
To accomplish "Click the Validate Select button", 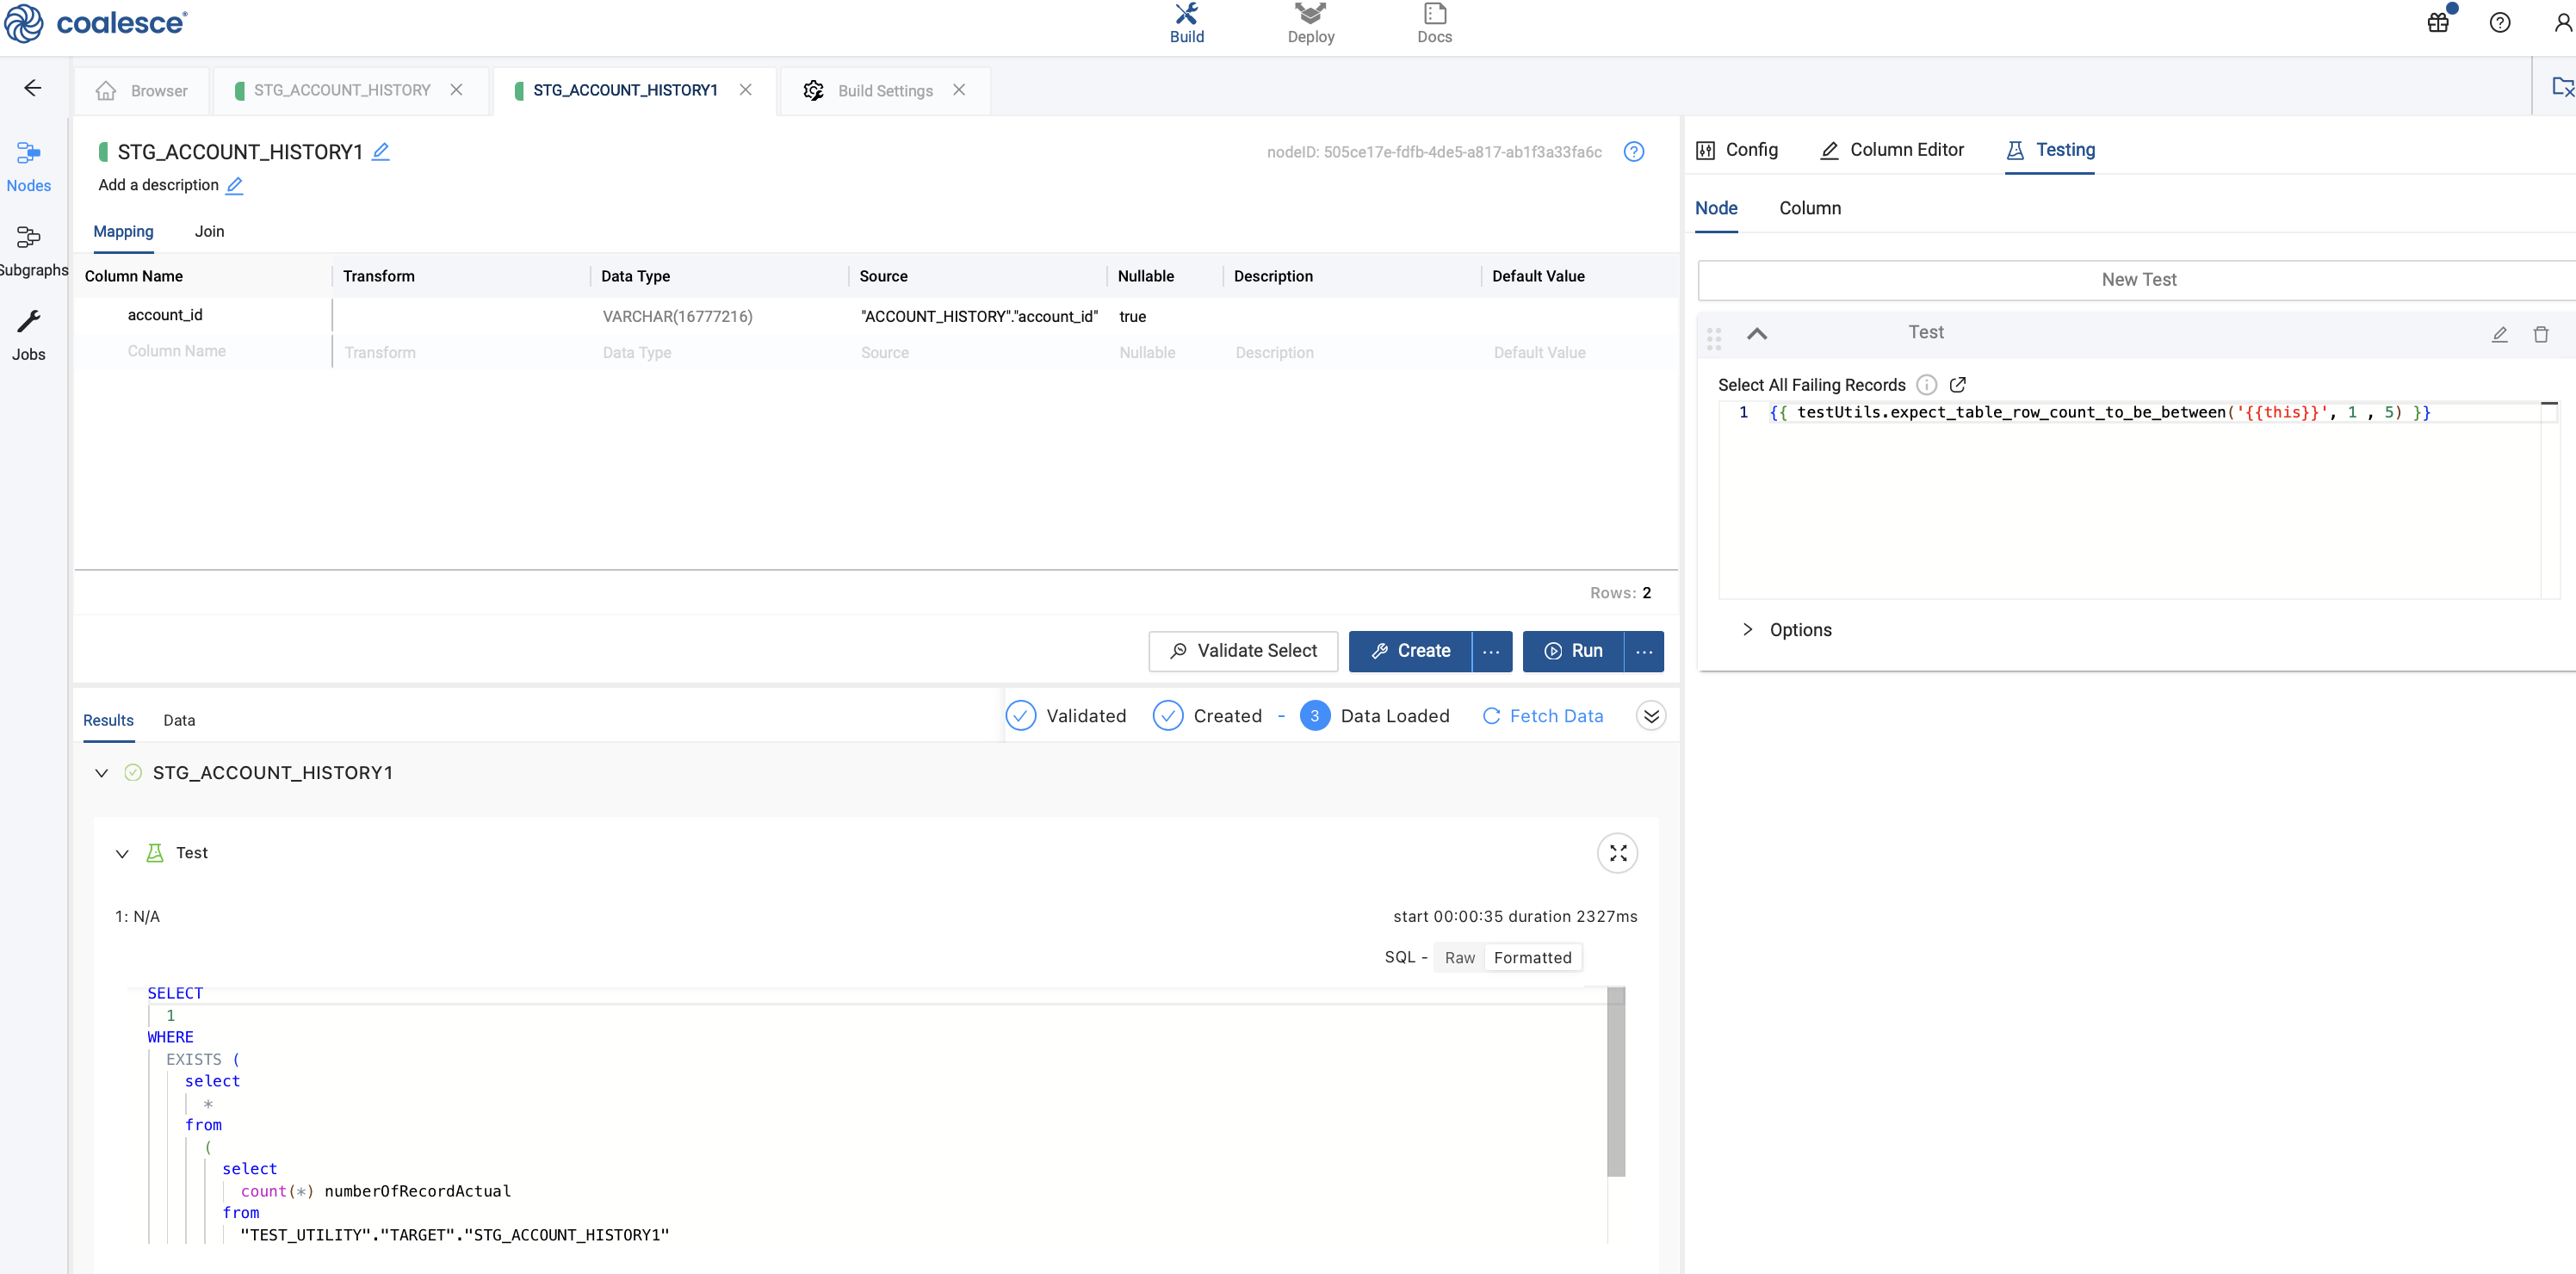I will pyautogui.click(x=1242, y=651).
